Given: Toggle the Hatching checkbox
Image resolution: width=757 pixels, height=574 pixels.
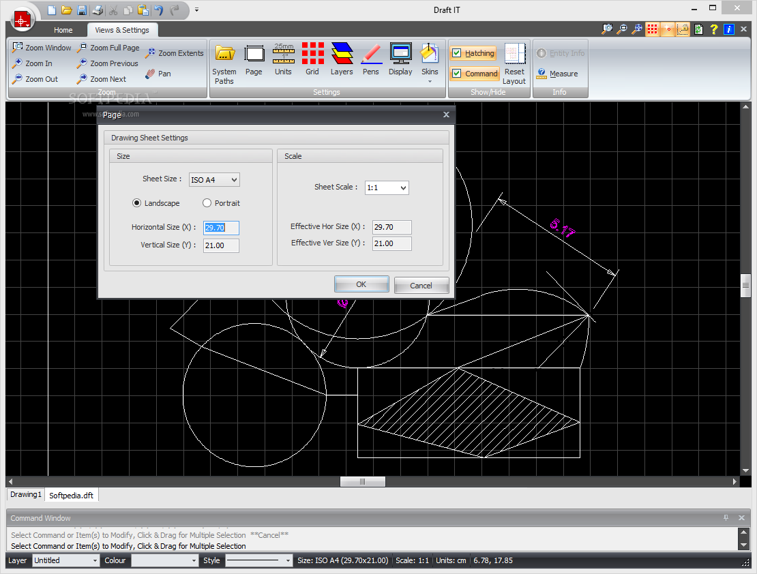Looking at the screenshot, I should tap(457, 53).
